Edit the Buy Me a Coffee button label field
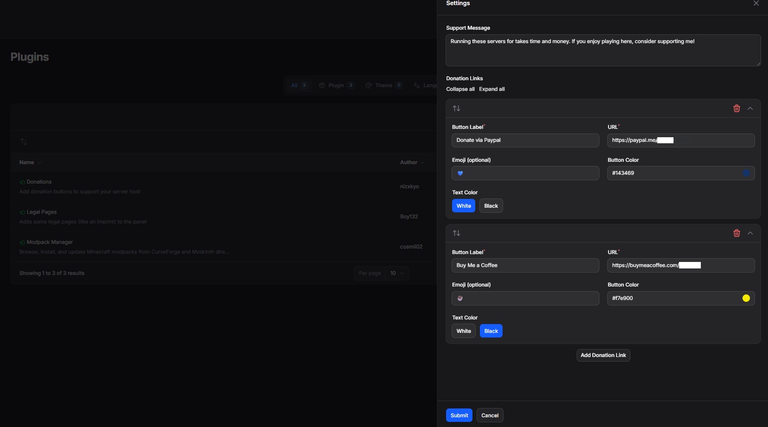This screenshot has width=768, height=427. (x=525, y=265)
